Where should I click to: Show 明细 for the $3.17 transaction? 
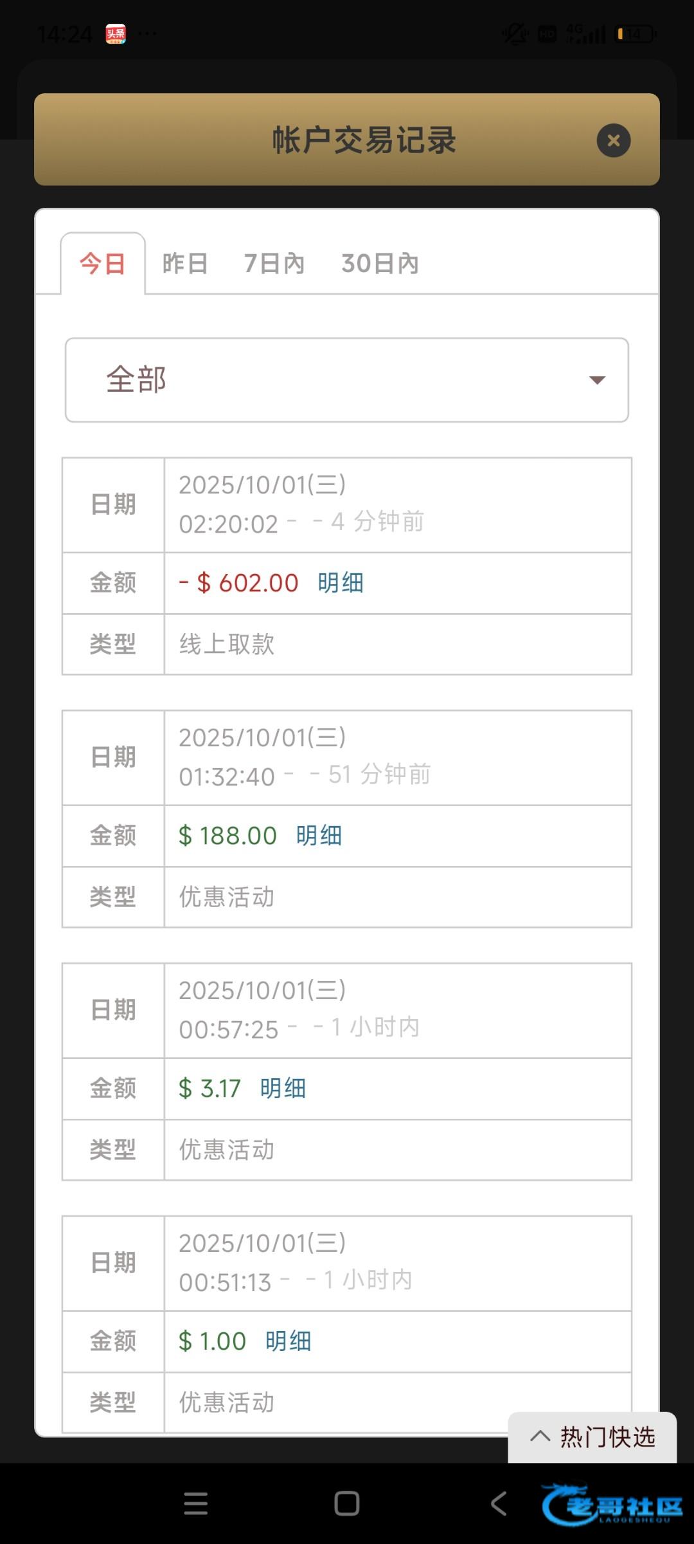[283, 1089]
